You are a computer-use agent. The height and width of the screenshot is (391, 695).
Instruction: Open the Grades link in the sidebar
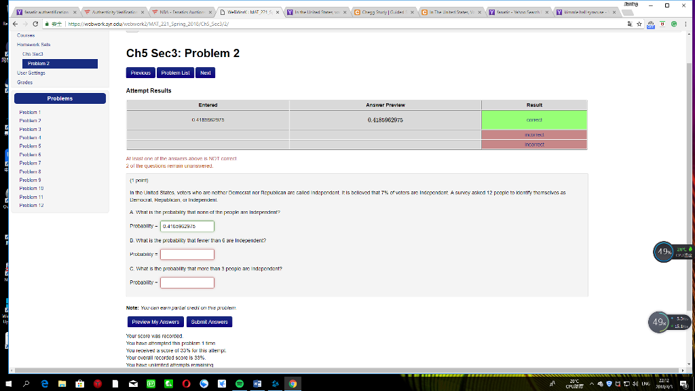point(24,82)
